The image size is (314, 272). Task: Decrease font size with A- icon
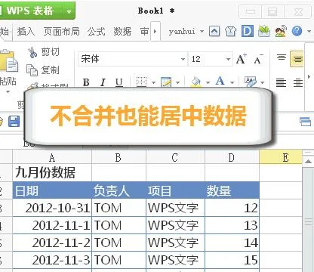pyautogui.click(x=258, y=60)
